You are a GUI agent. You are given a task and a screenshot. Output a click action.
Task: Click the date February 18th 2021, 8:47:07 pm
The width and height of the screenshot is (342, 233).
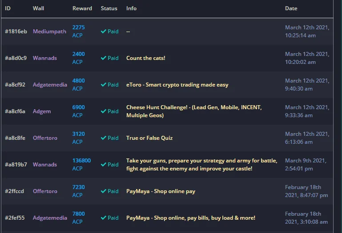306,191
